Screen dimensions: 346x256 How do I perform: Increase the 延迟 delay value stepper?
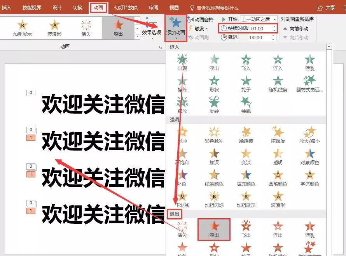coord(272,36)
